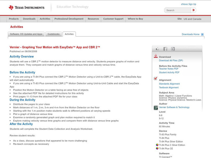211x158 pixels.
Task: Click color icon beside TI-84 Plus CE
Action: click(x=157, y=148)
